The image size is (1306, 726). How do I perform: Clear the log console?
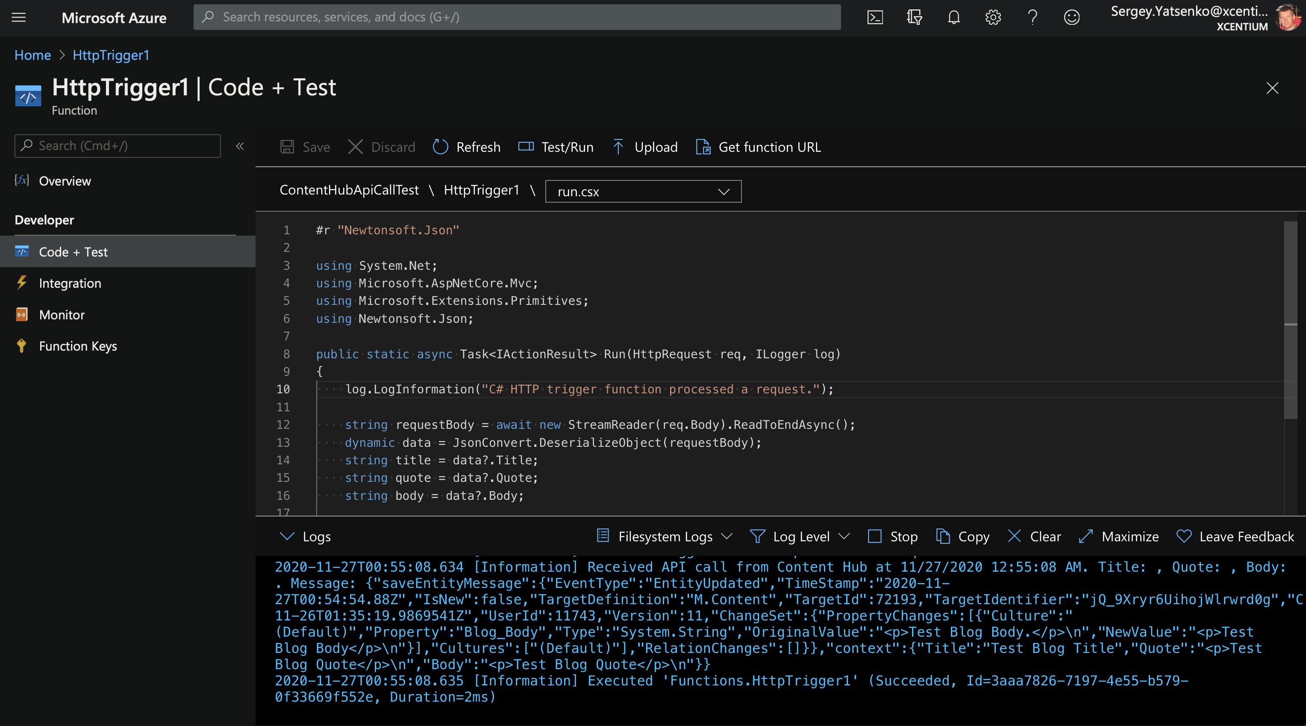tap(1034, 536)
